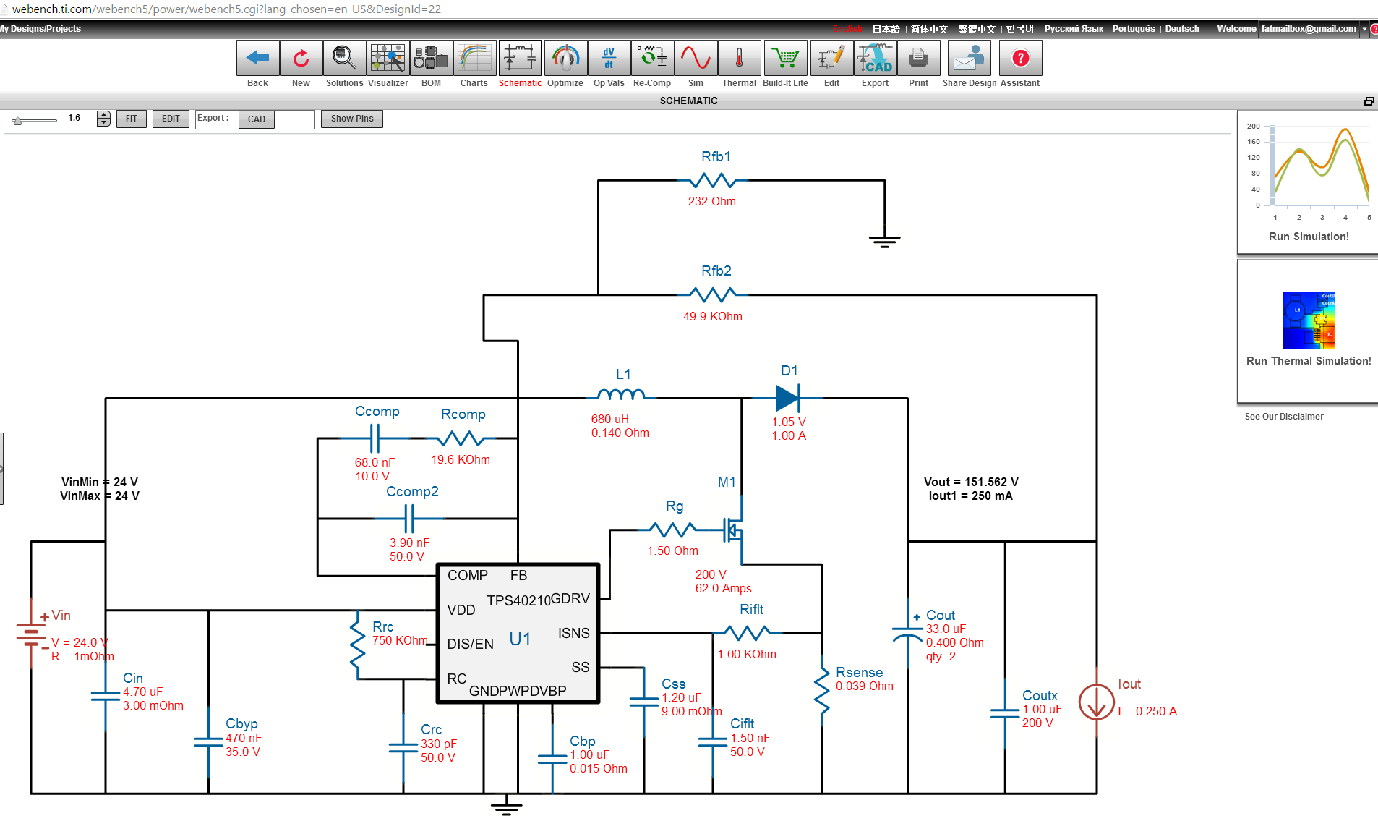Open the Charts view

(474, 58)
